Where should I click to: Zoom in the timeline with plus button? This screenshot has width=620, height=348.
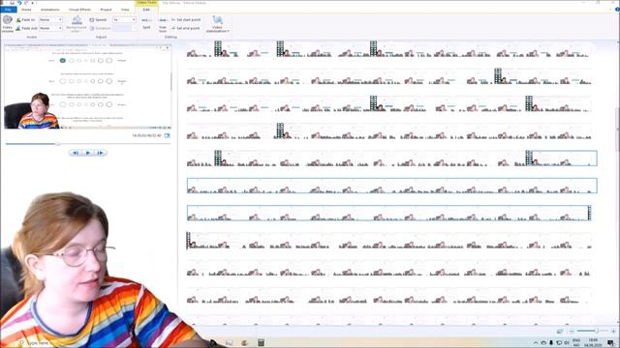click(x=613, y=332)
